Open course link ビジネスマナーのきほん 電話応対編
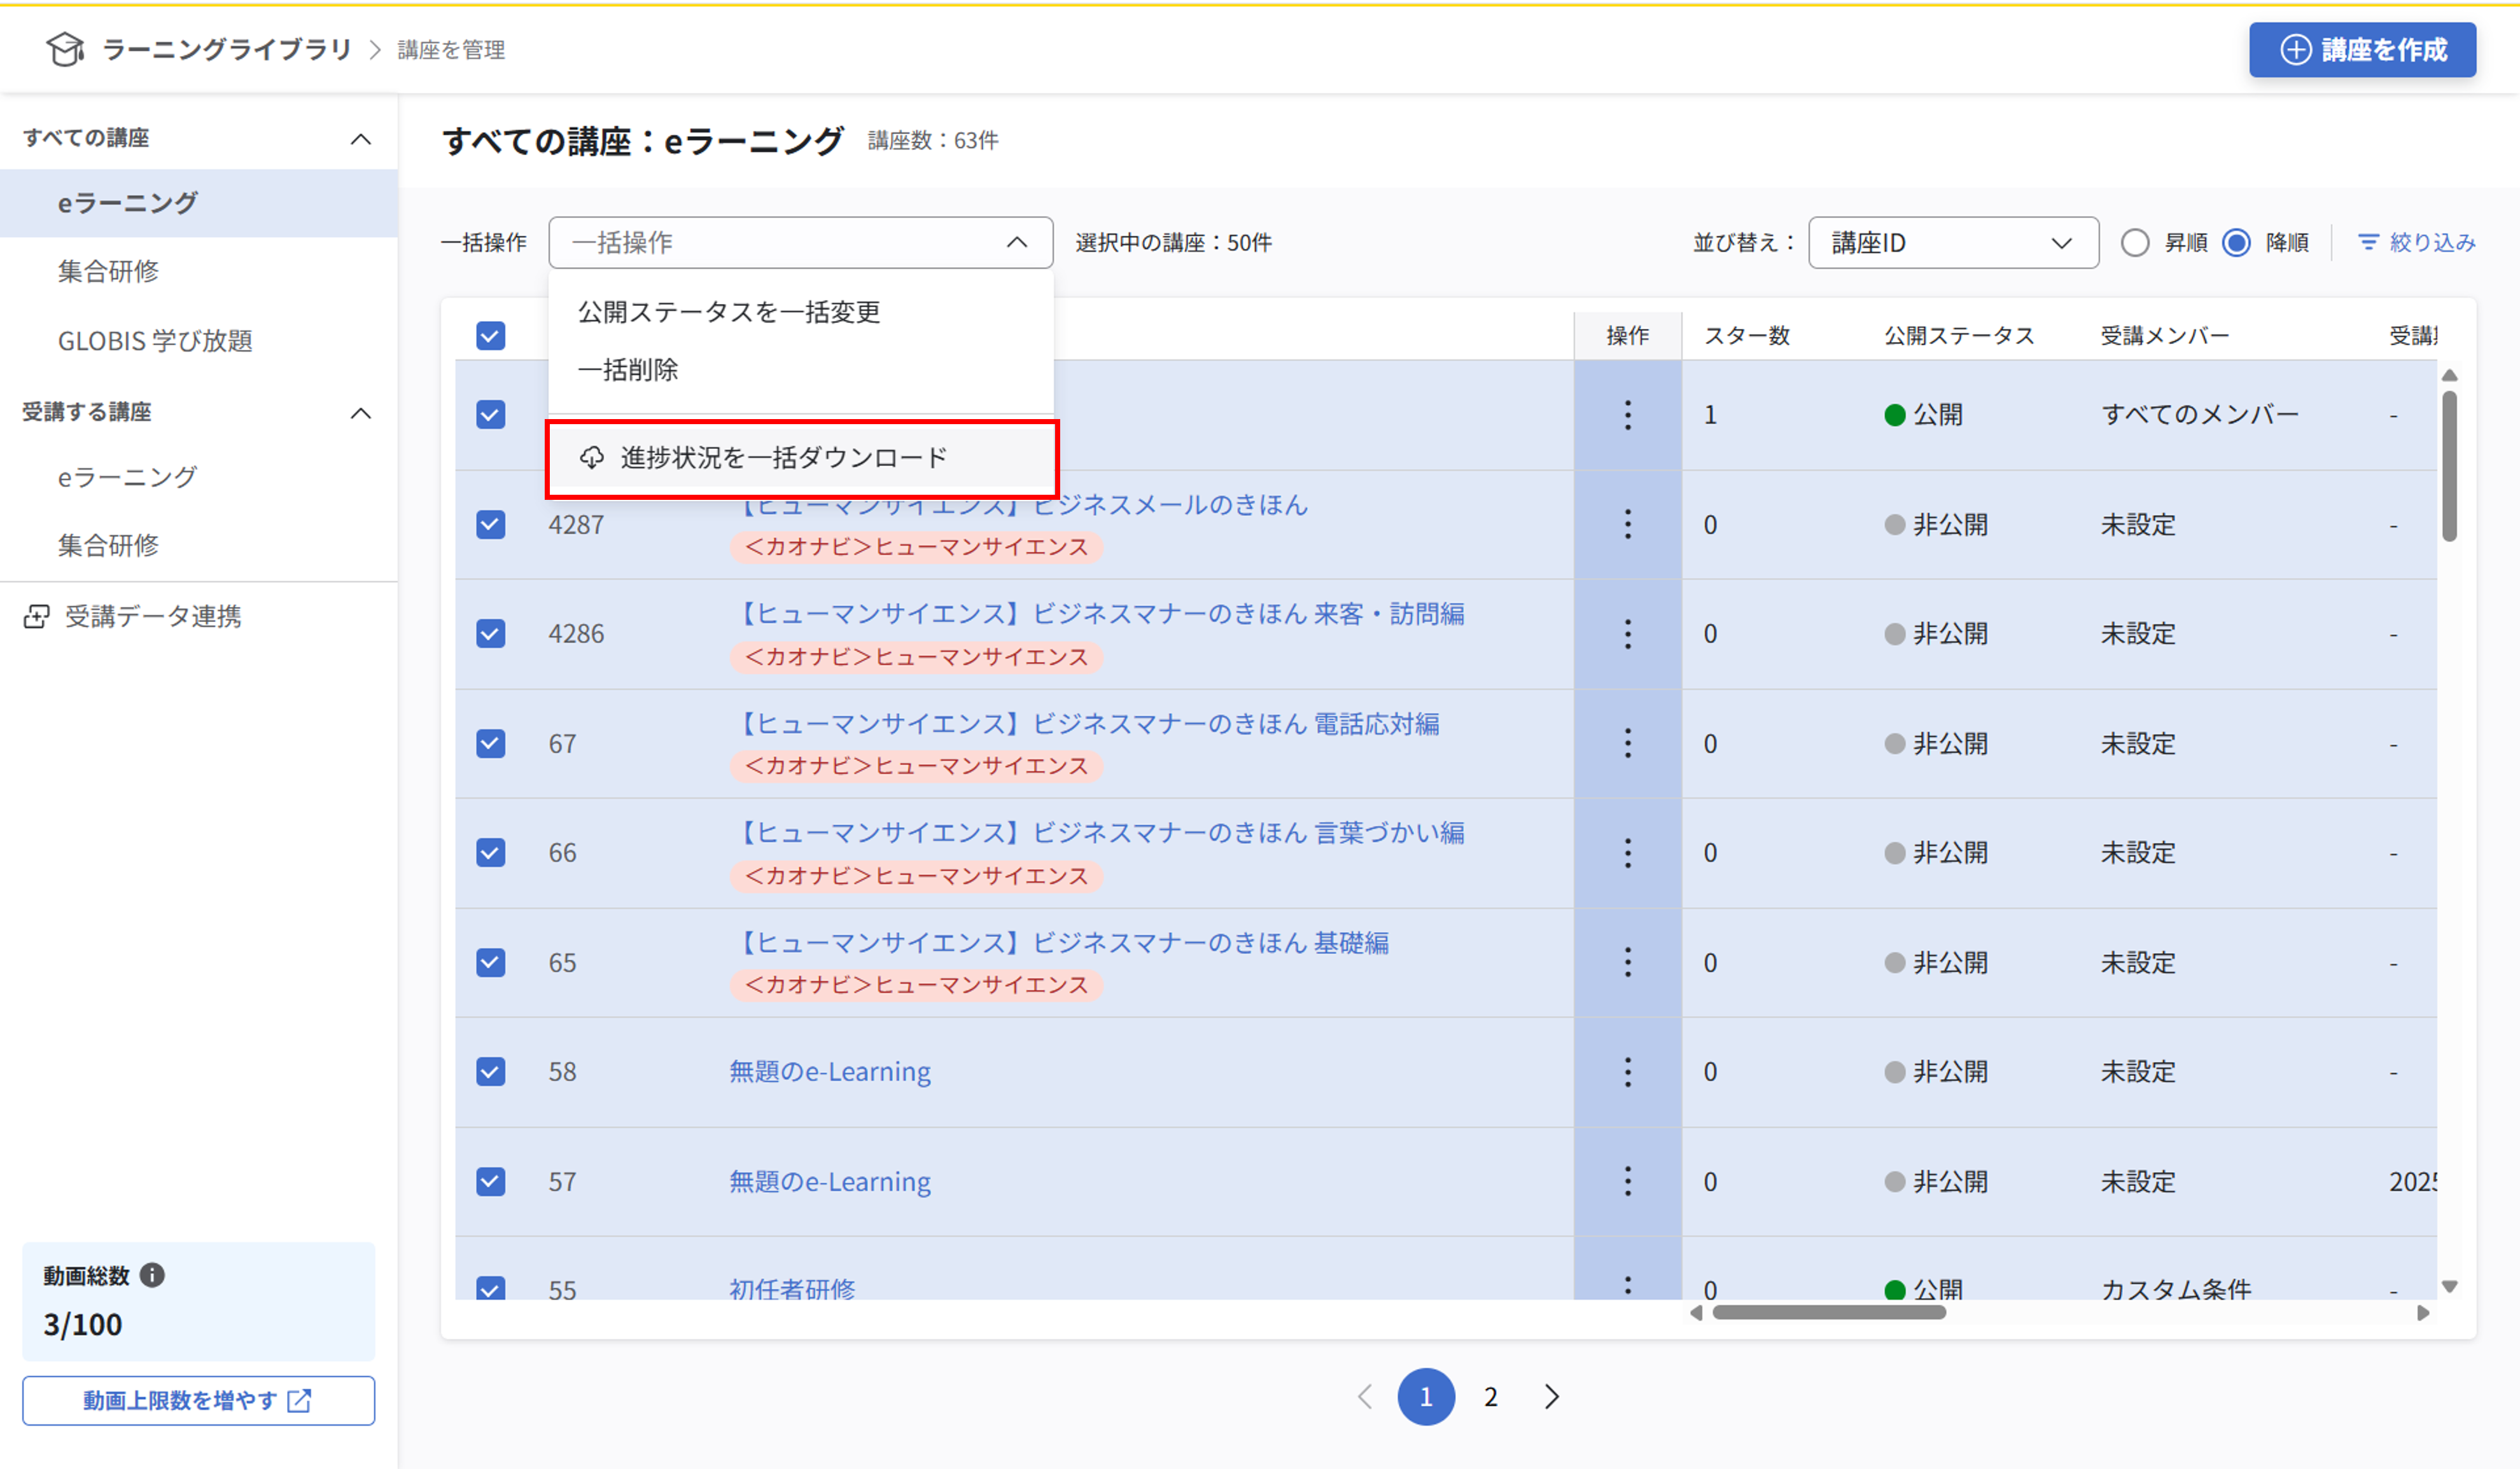 coord(1087,724)
